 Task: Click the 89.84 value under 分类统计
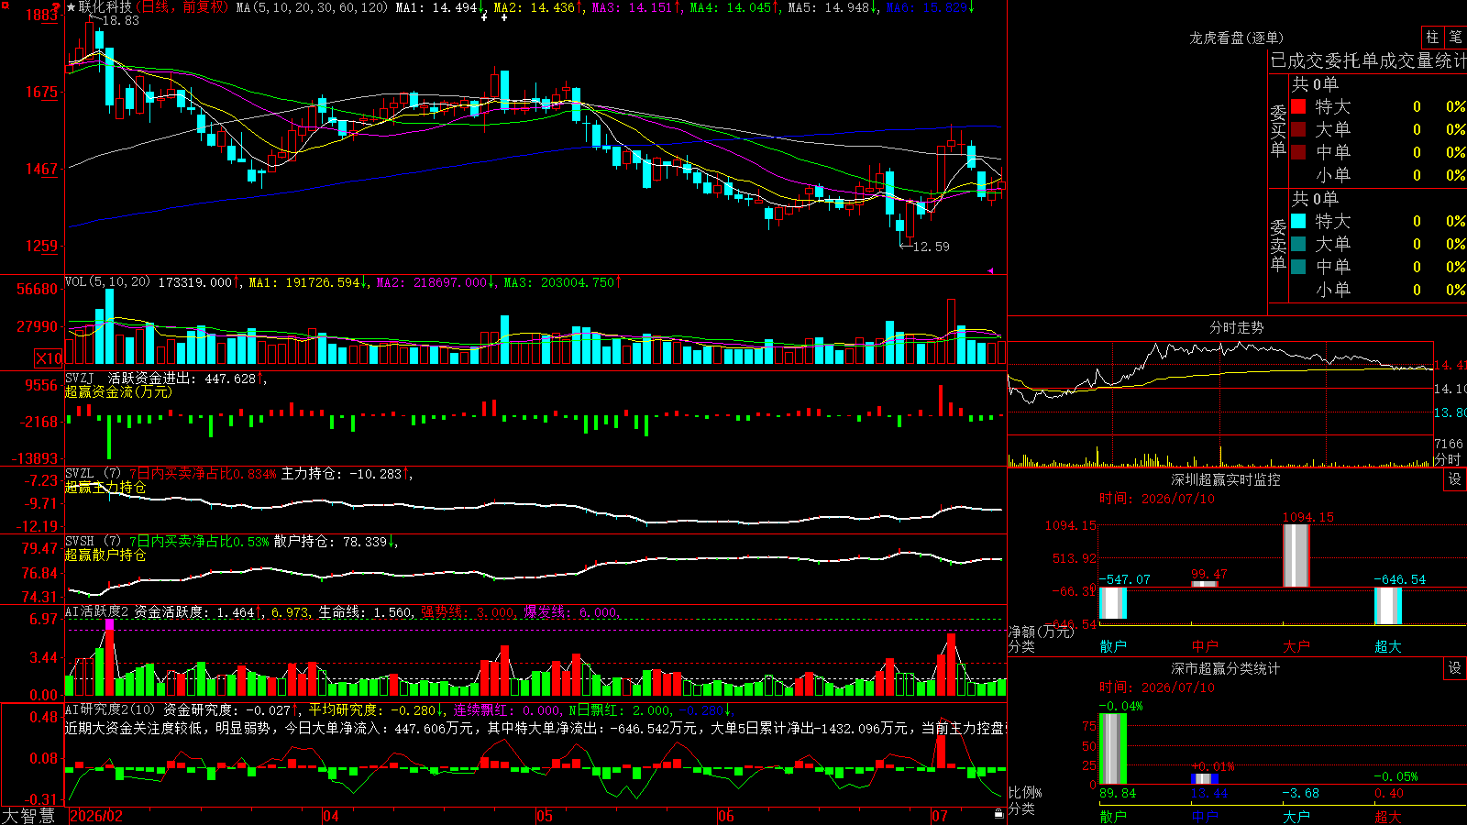pyautogui.click(x=1118, y=793)
